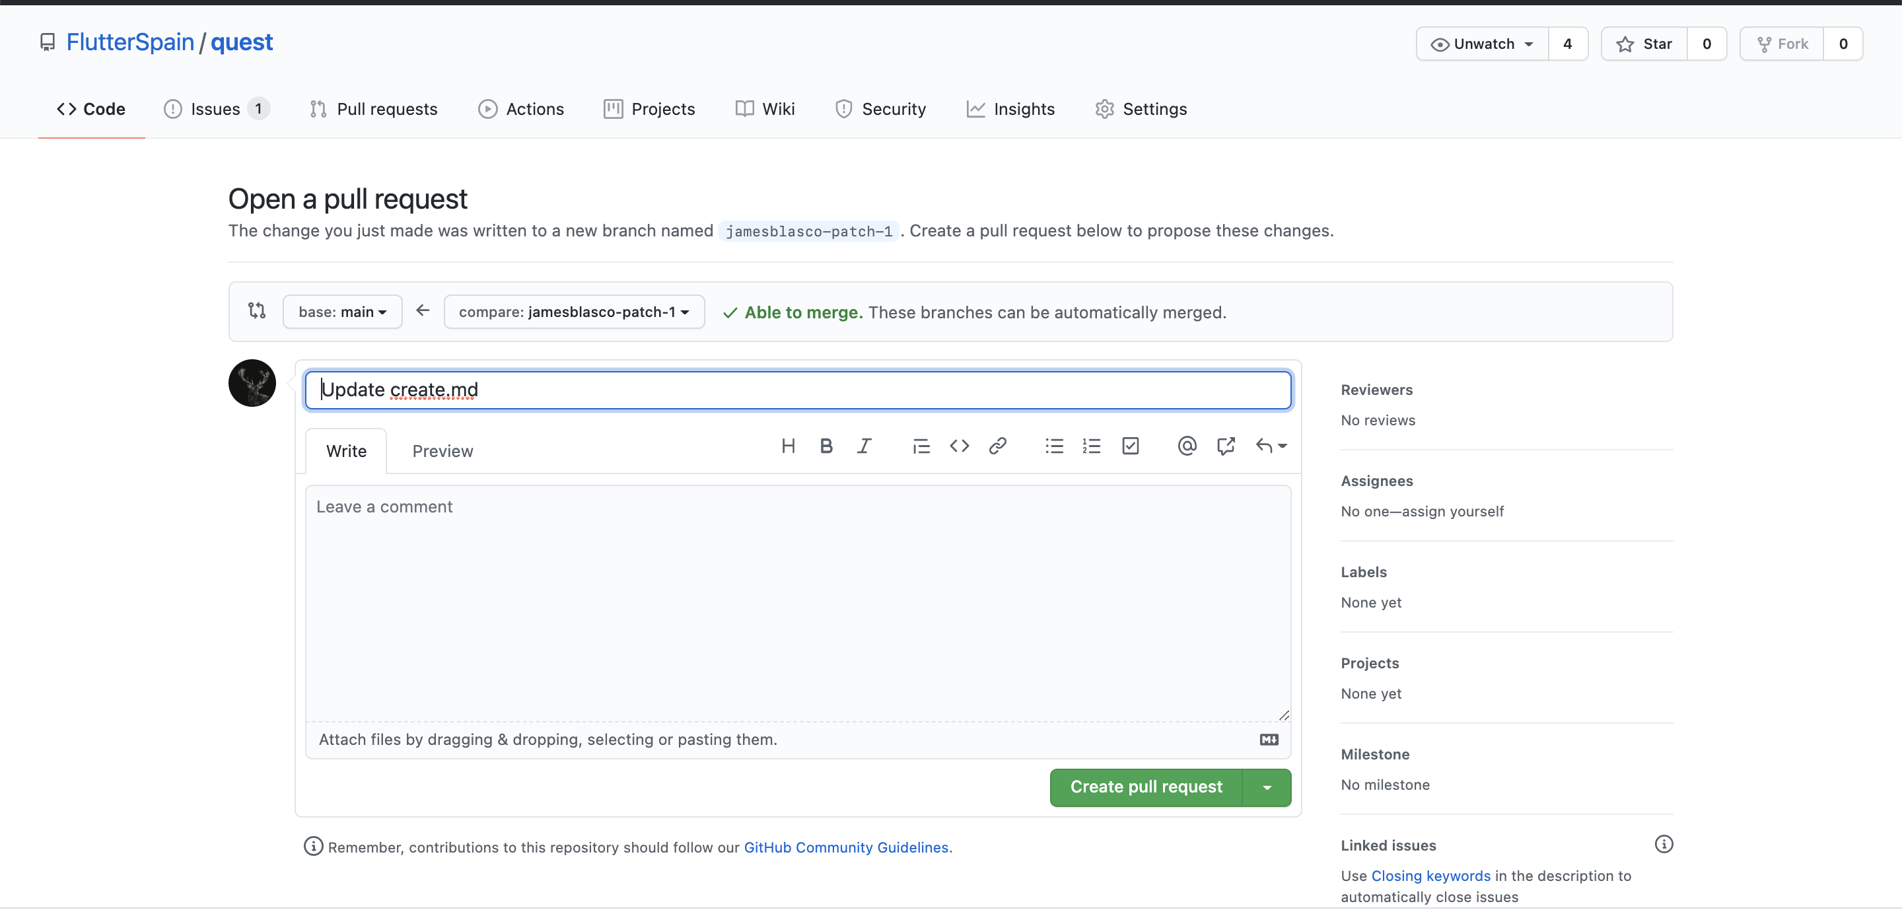The width and height of the screenshot is (1902, 910).
Task: Open the Projects sidebar section
Action: (1370, 664)
